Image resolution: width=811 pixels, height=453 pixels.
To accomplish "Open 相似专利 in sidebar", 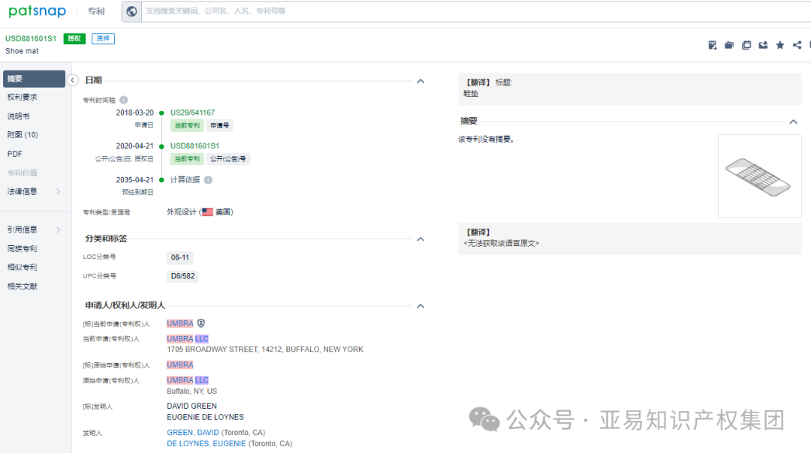I will tap(23, 267).
